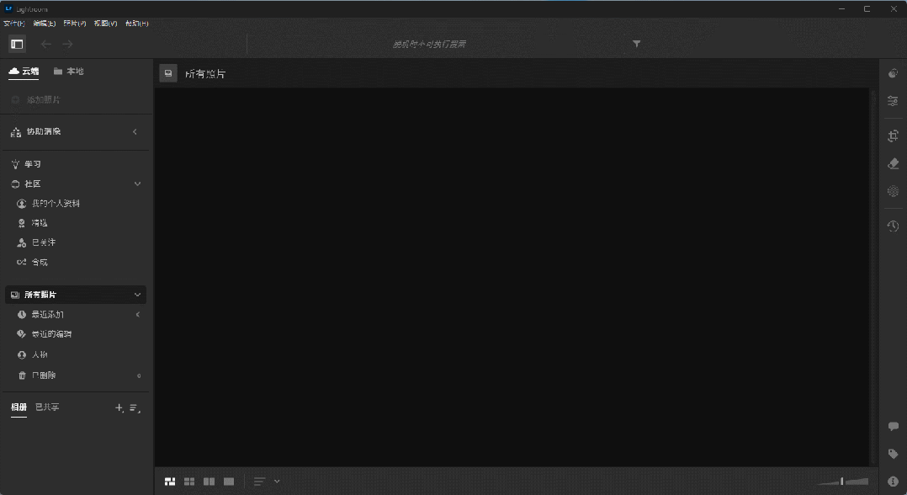Open the keywords tag icon
Viewport: 907px width, 495px height.
click(x=894, y=454)
